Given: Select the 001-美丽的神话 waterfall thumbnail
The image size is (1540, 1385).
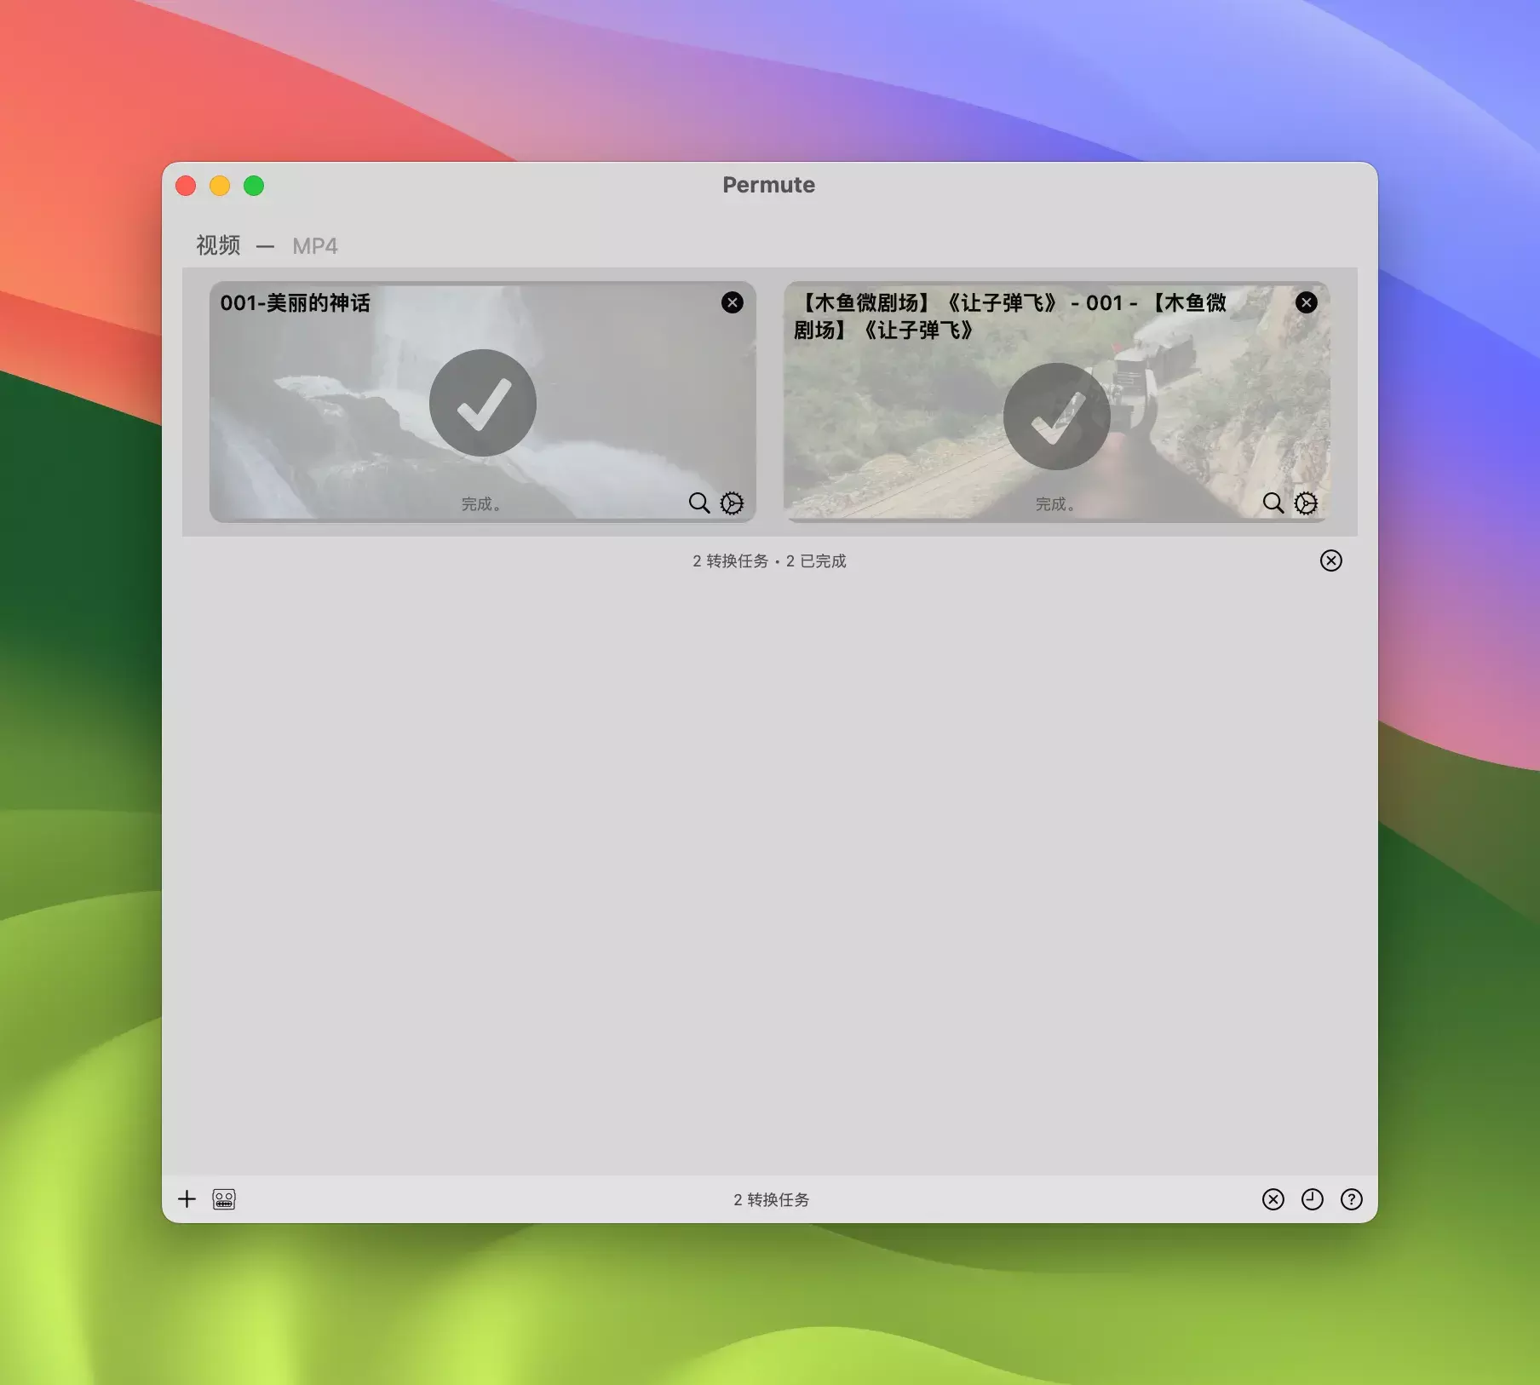Looking at the screenshot, I should pyautogui.click(x=483, y=401).
